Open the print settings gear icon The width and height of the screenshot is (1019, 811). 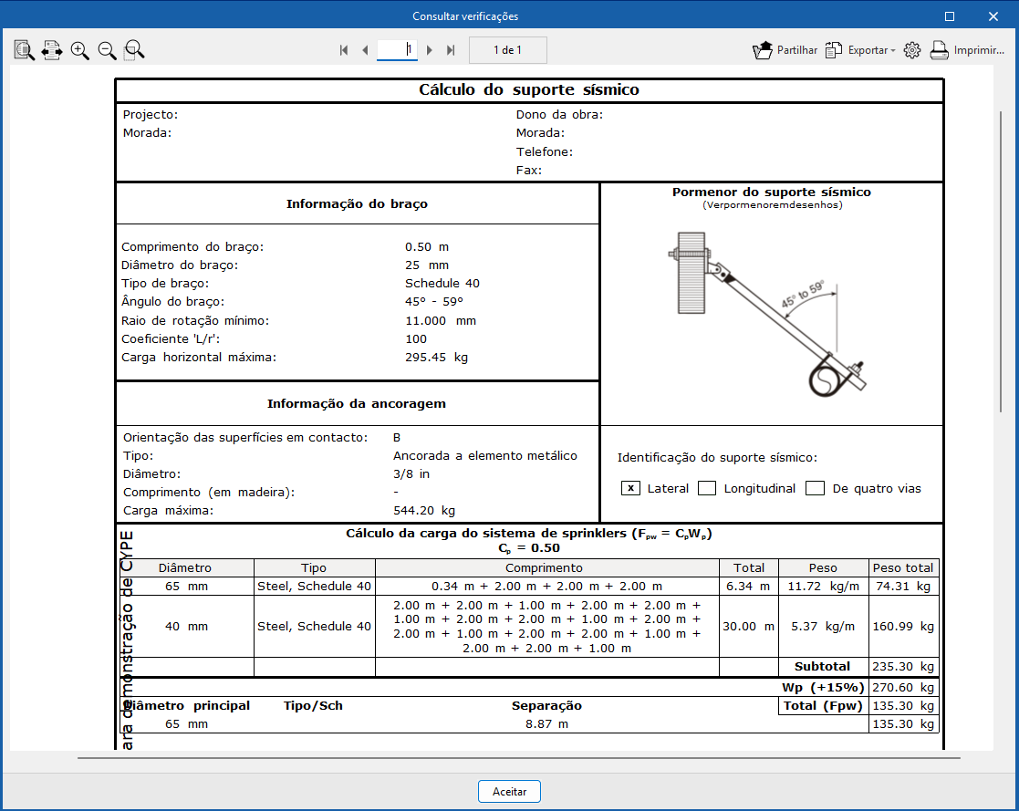pos(911,50)
